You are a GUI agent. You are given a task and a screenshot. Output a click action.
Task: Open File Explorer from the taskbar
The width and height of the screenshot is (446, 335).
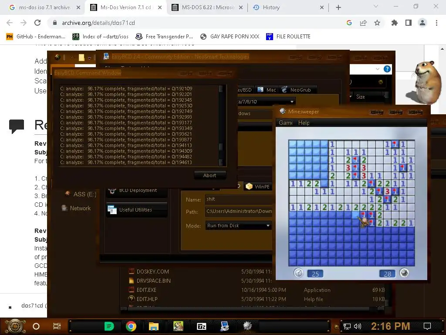(x=154, y=326)
